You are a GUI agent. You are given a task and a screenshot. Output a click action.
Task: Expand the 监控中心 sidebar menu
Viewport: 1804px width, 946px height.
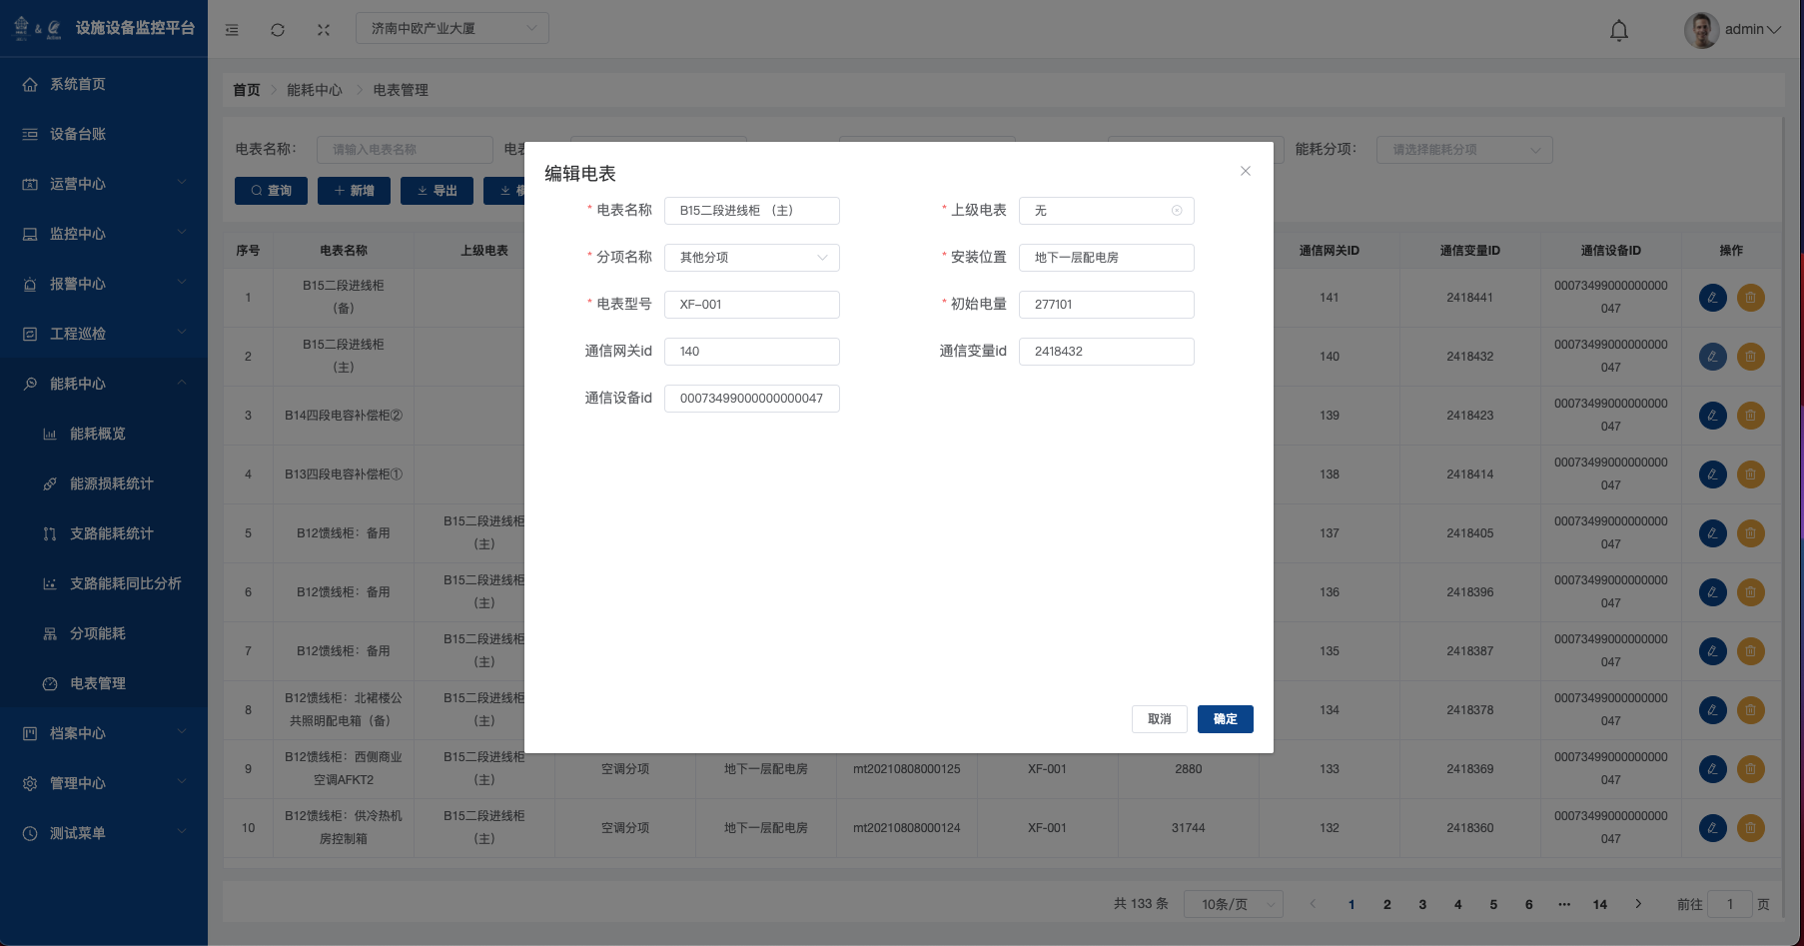tap(104, 234)
